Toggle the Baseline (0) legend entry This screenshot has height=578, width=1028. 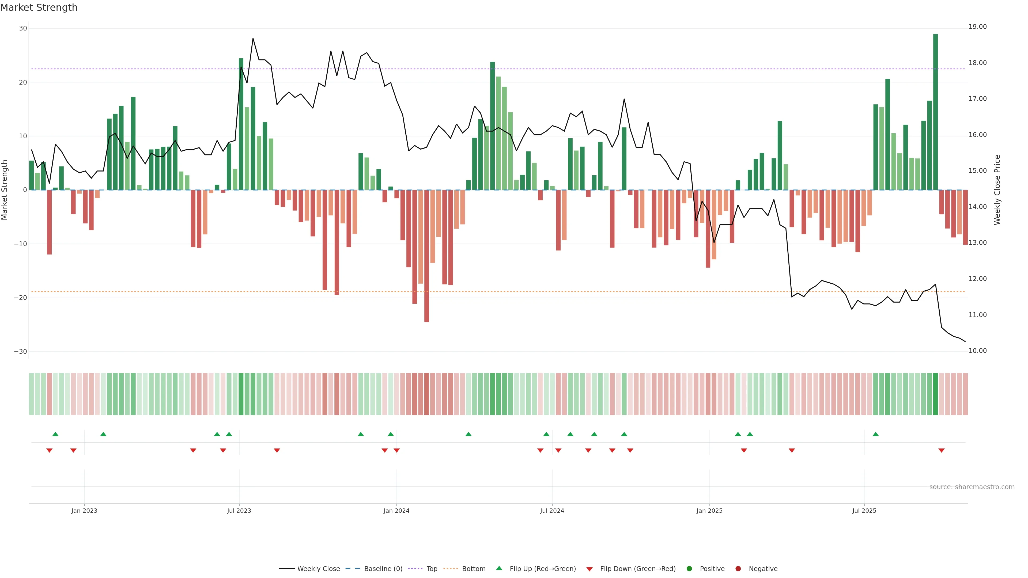(383, 569)
